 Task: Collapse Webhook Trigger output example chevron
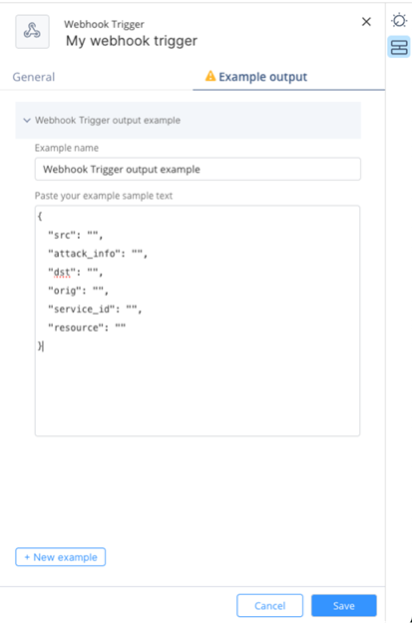pos(27,120)
